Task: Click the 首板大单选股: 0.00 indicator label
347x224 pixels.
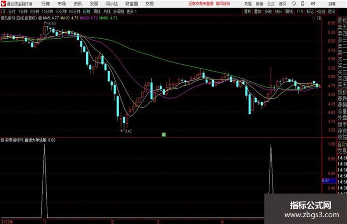Action: (40, 140)
